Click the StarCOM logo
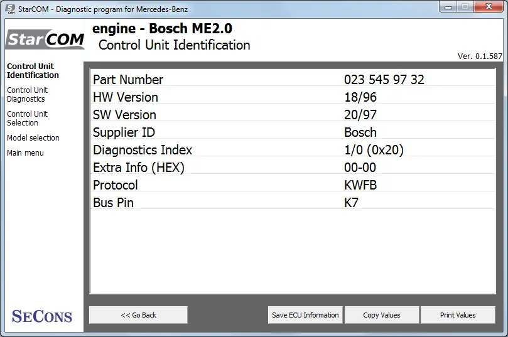 [x=45, y=40]
